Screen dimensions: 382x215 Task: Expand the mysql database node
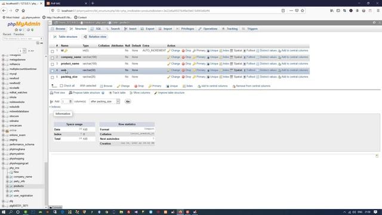tap(3, 74)
